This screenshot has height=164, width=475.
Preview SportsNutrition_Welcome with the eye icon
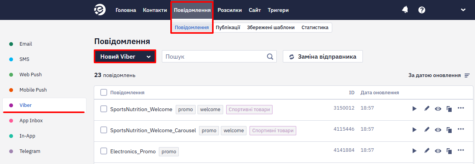[438, 109]
